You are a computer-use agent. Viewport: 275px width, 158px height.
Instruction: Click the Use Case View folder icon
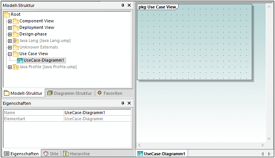point(15,54)
